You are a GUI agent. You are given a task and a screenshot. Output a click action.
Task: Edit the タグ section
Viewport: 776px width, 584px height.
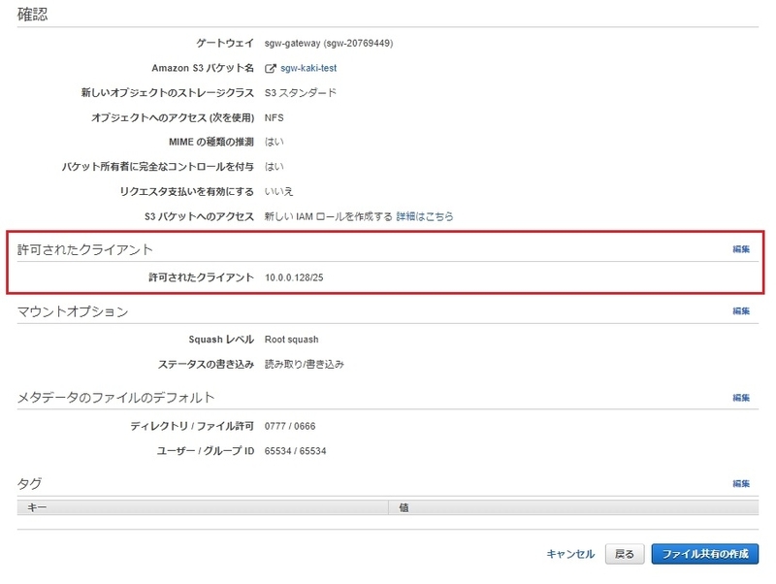click(741, 483)
